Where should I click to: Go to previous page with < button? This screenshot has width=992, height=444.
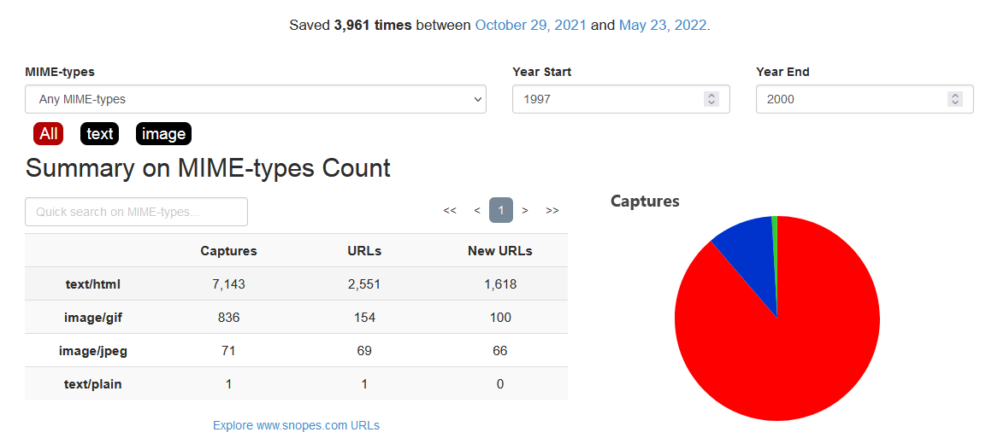[477, 210]
